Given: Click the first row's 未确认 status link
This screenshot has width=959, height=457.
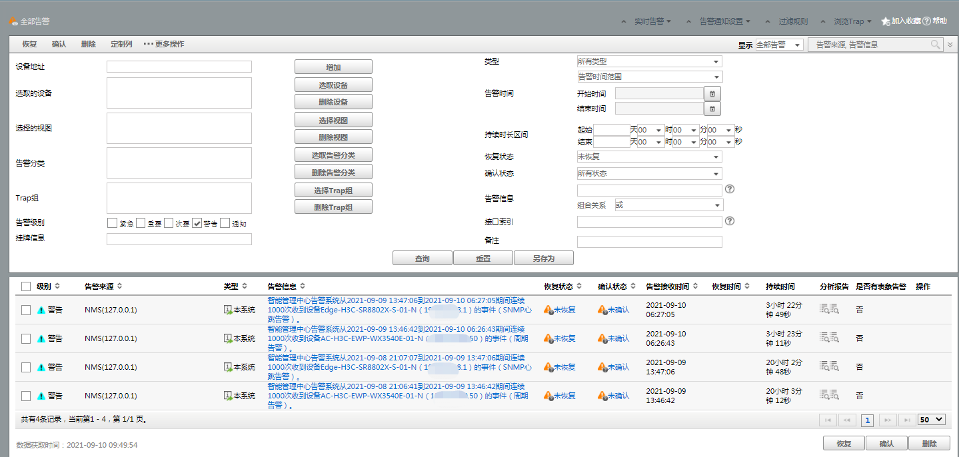Looking at the screenshot, I should coord(618,310).
